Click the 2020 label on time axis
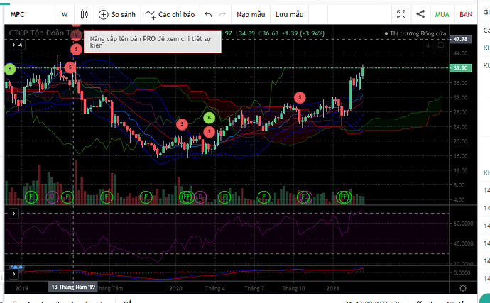Viewport: 490px width, 303px height. (x=175, y=288)
